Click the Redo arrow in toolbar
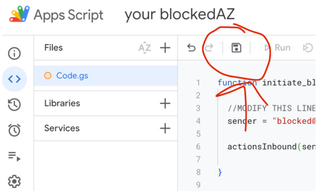This screenshot has width=316, height=191. coord(209,48)
